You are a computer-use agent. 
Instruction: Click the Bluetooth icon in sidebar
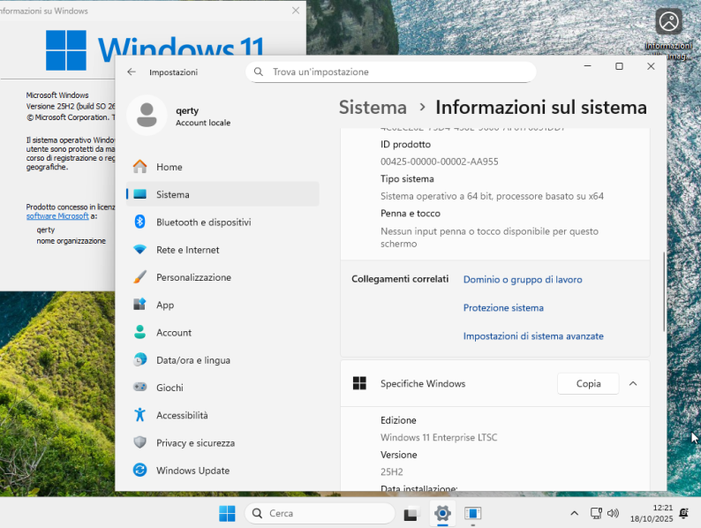139,222
